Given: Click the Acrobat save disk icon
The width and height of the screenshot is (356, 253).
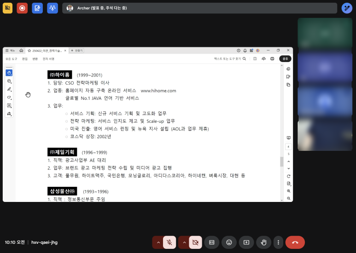Looking at the screenshot, I should tap(255, 59).
